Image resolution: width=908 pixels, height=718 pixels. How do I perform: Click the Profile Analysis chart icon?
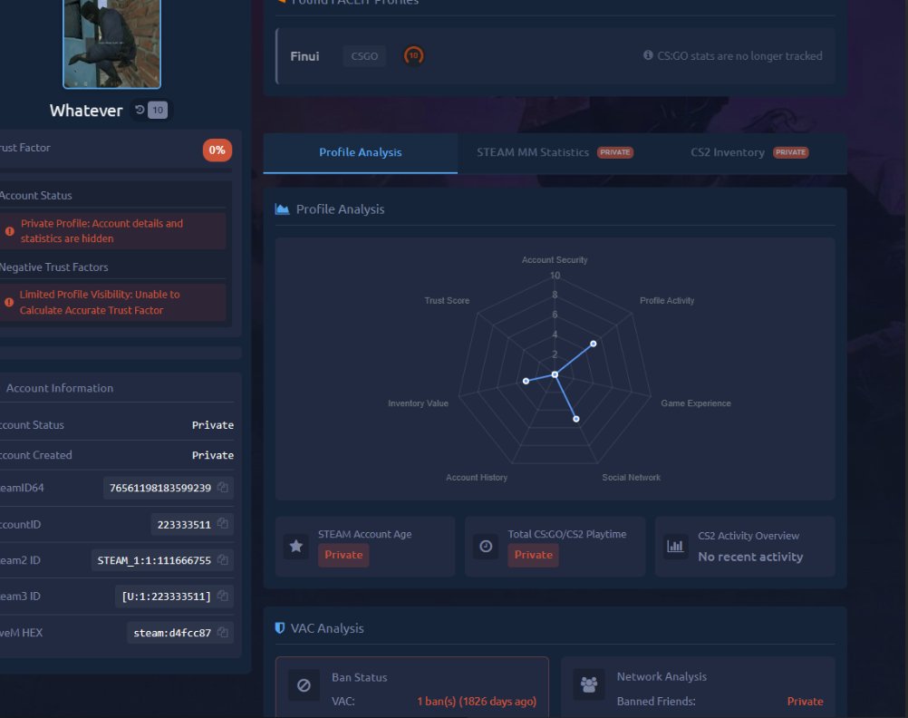point(282,209)
